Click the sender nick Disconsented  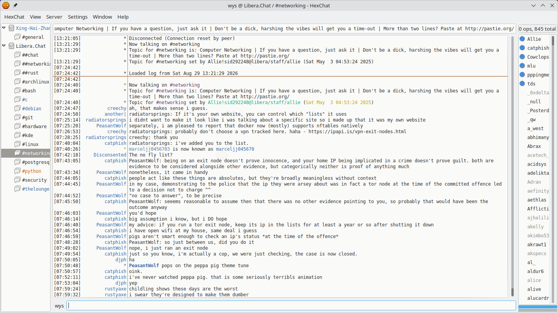[110, 155]
